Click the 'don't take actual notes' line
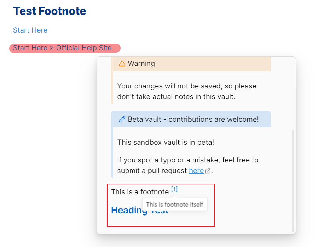 tap(176, 97)
